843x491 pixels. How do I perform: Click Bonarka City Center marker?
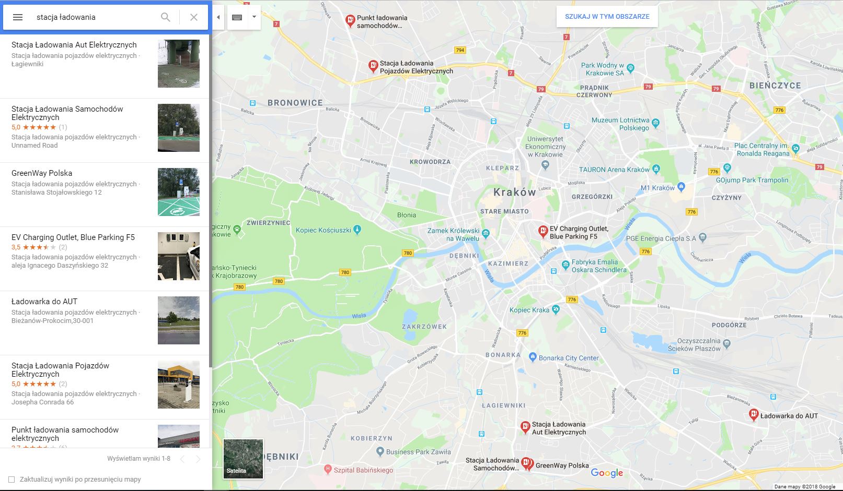pos(533,357)
